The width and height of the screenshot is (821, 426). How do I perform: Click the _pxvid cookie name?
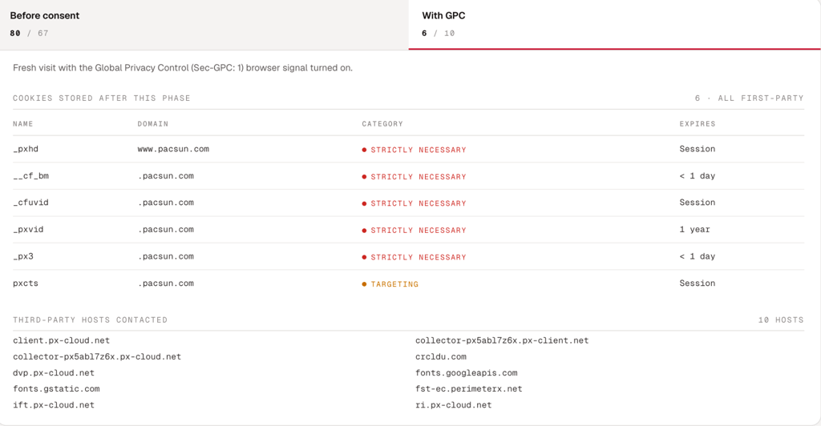tap(28, 230)
